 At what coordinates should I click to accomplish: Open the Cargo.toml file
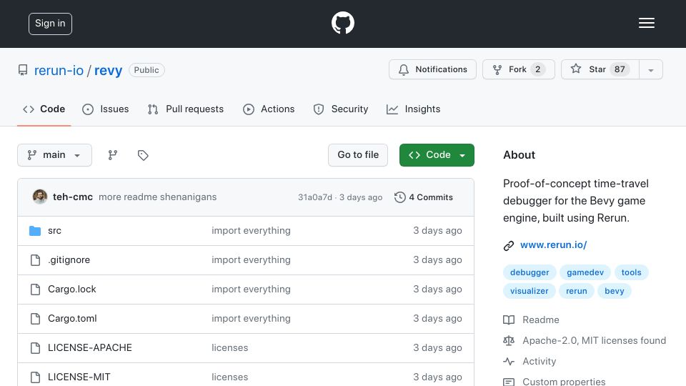tap(72, 319)
